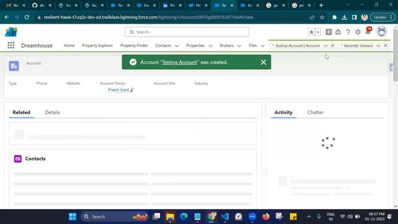Bookmark this page with star icon
The height and width of the screenshot is (224, 398).
pos(322,17)
